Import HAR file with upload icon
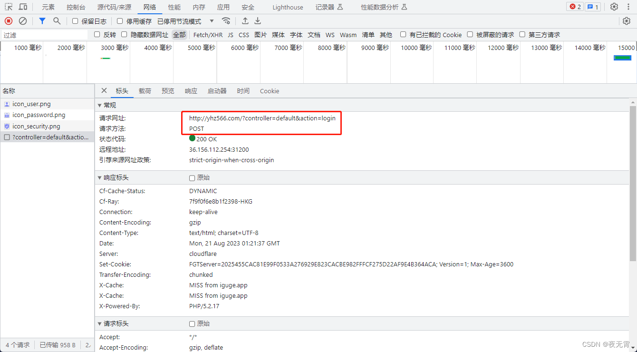This screenshot has width=637, height=352. click(245, 21)
